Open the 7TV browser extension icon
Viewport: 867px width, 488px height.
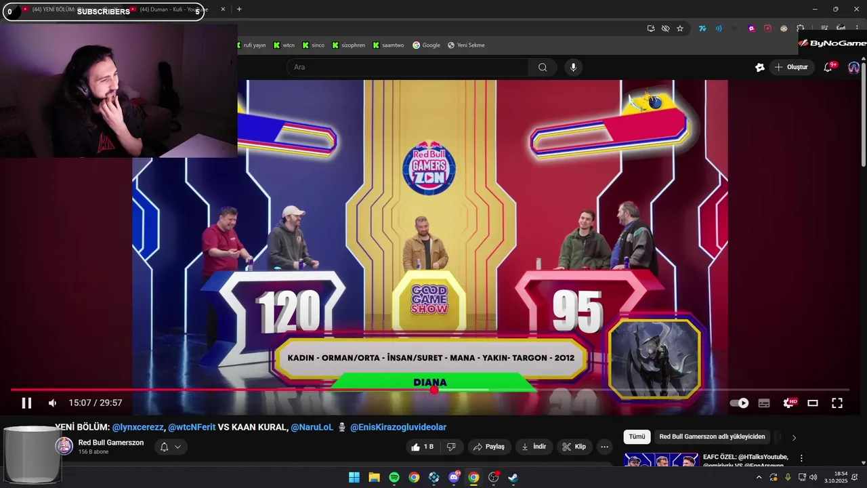click(703, 28)
